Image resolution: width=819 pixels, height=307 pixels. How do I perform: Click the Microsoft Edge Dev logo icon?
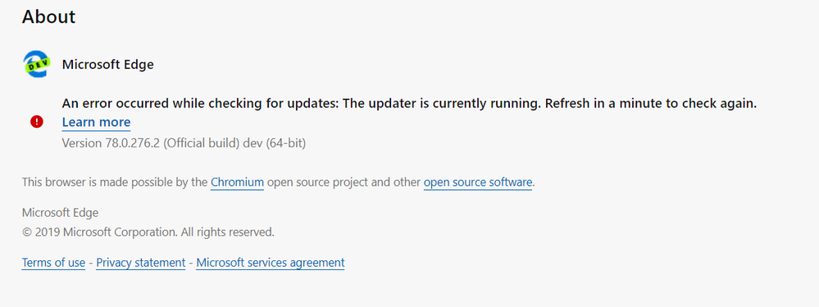coord(37,65)
